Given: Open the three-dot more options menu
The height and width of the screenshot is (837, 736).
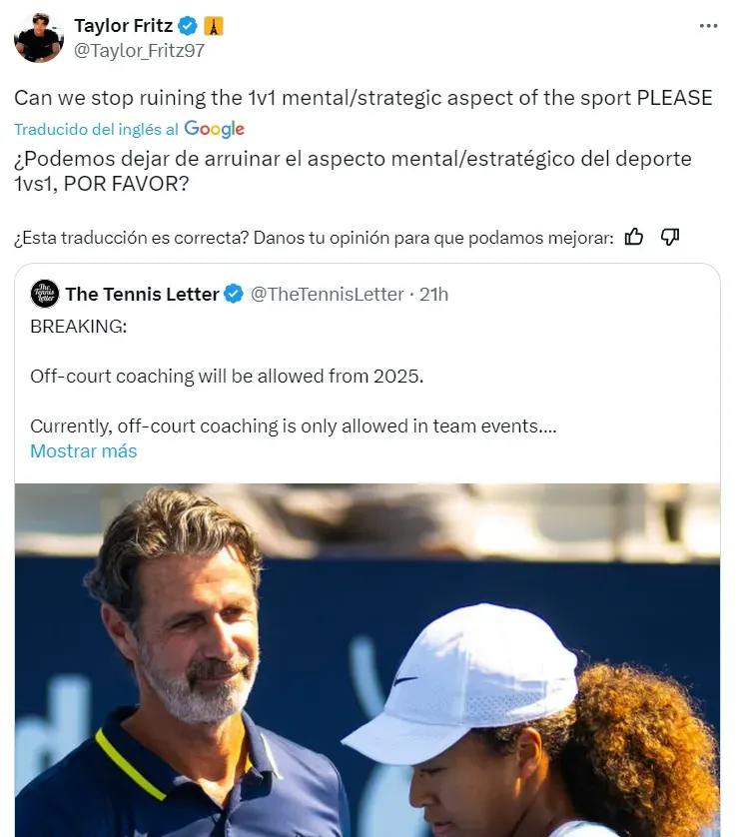Looking at the screenshot, I should (708, 27).
